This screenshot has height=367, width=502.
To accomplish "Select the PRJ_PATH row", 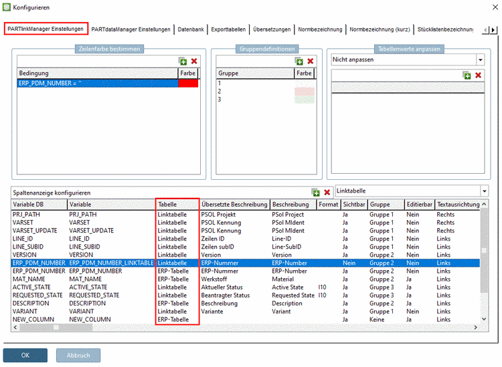I will click(x=246, y=215).
